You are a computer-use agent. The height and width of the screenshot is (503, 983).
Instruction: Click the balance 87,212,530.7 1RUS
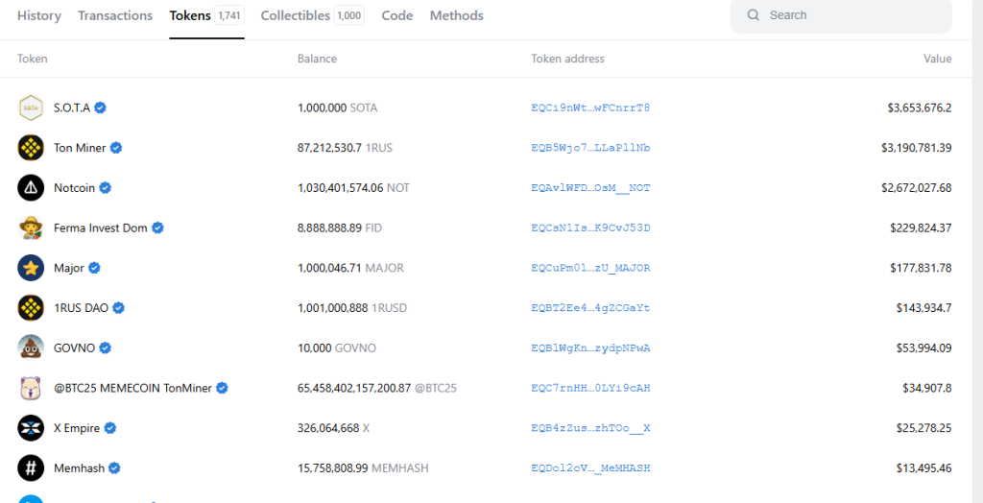point(345,148)
